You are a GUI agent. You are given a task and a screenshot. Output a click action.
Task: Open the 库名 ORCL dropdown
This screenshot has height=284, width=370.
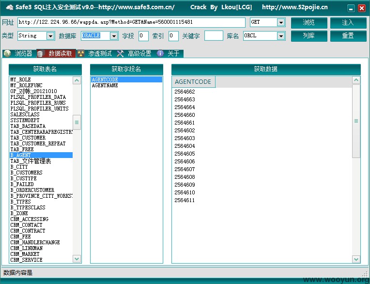coord(281,36)
